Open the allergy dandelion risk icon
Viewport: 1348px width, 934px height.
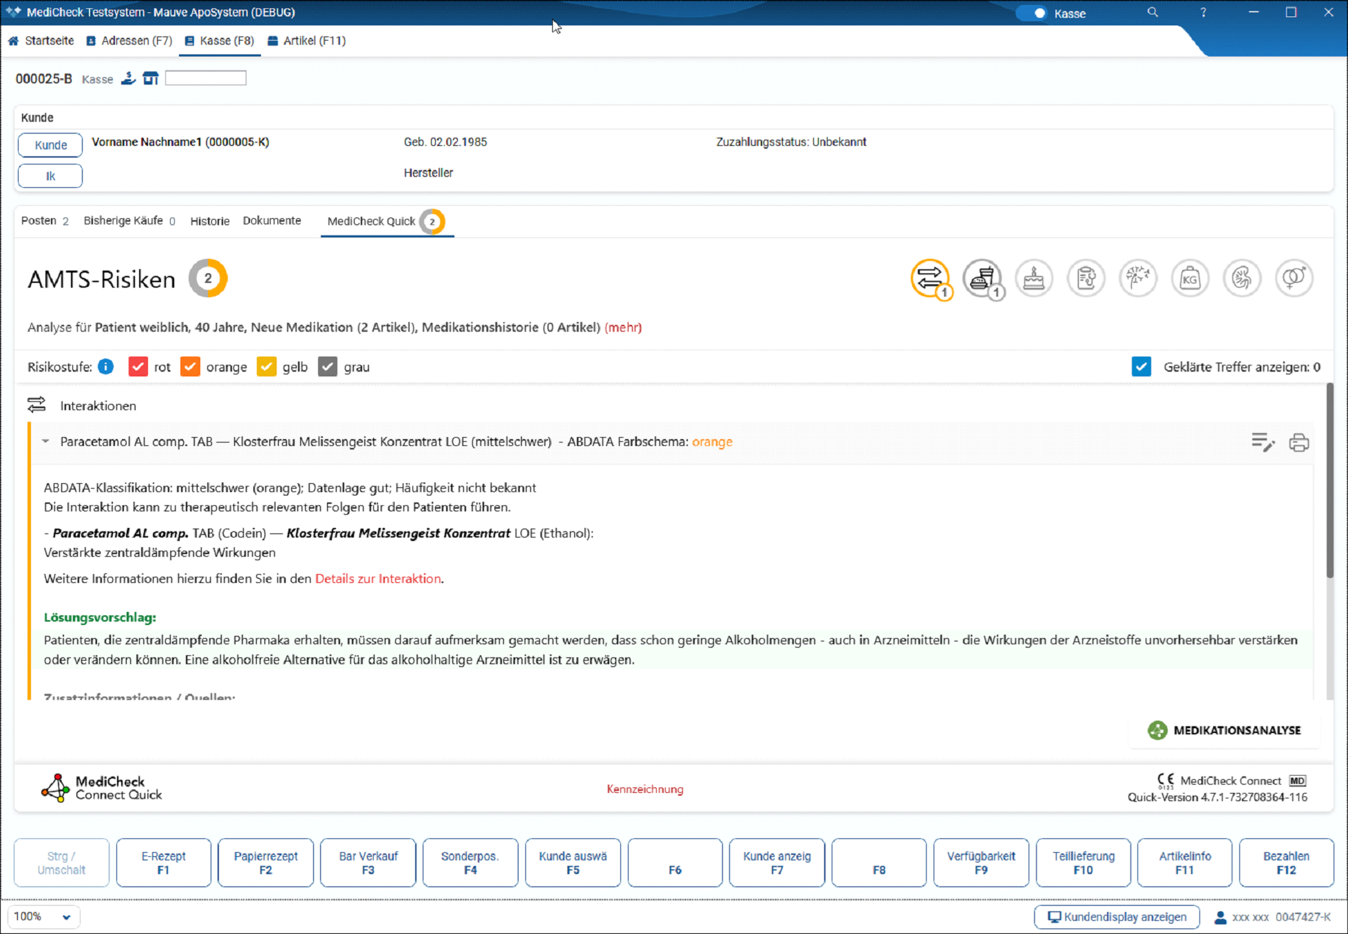pyautogui.click(x=1138, y=278)
